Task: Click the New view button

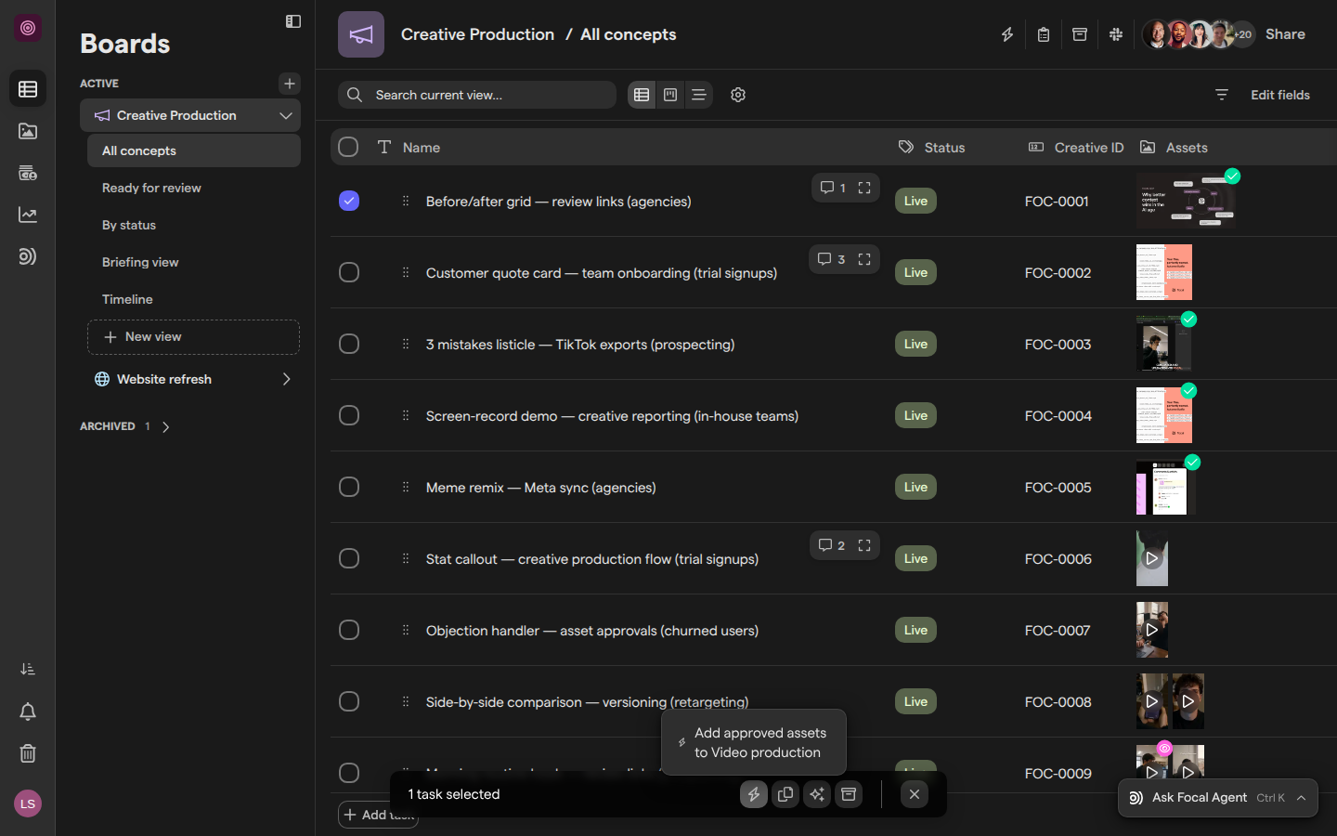Action: coord(193,337)
